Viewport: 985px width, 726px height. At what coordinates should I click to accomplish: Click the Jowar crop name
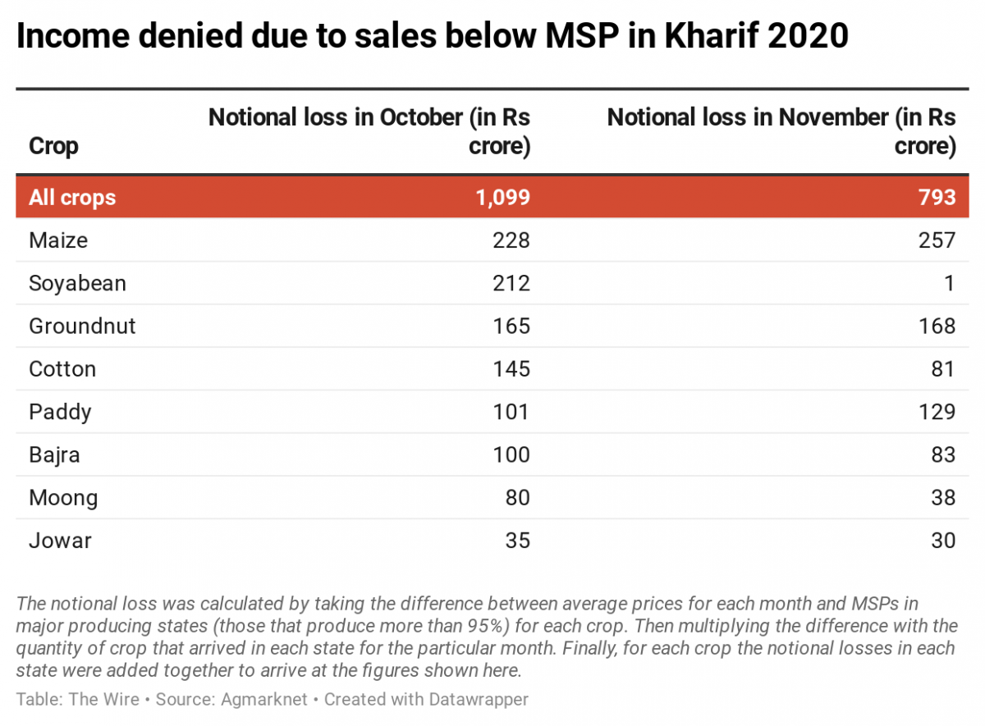[60, 541]
